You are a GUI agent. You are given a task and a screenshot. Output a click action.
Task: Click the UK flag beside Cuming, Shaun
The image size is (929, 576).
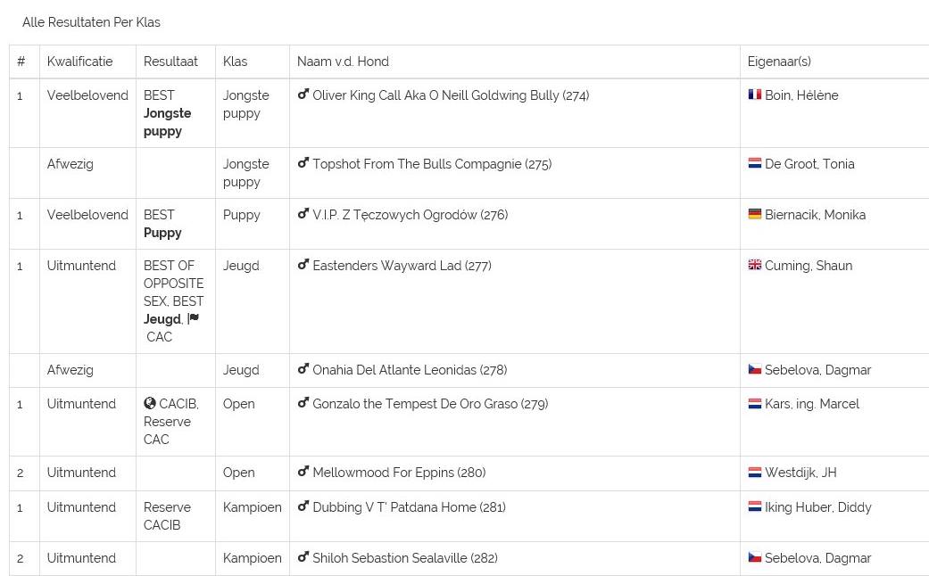click(x=754, y=265)
